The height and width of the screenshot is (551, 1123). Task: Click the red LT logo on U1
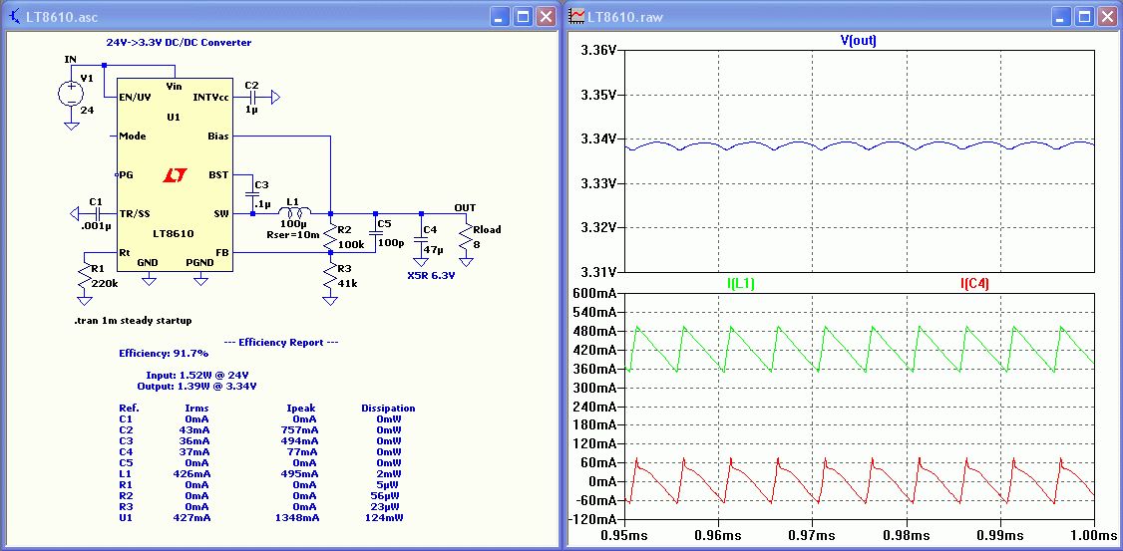click(x=176, y=175)
